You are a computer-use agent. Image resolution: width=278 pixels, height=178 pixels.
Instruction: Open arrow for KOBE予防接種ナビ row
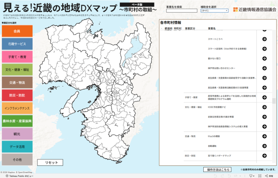(x=264, y=107)
